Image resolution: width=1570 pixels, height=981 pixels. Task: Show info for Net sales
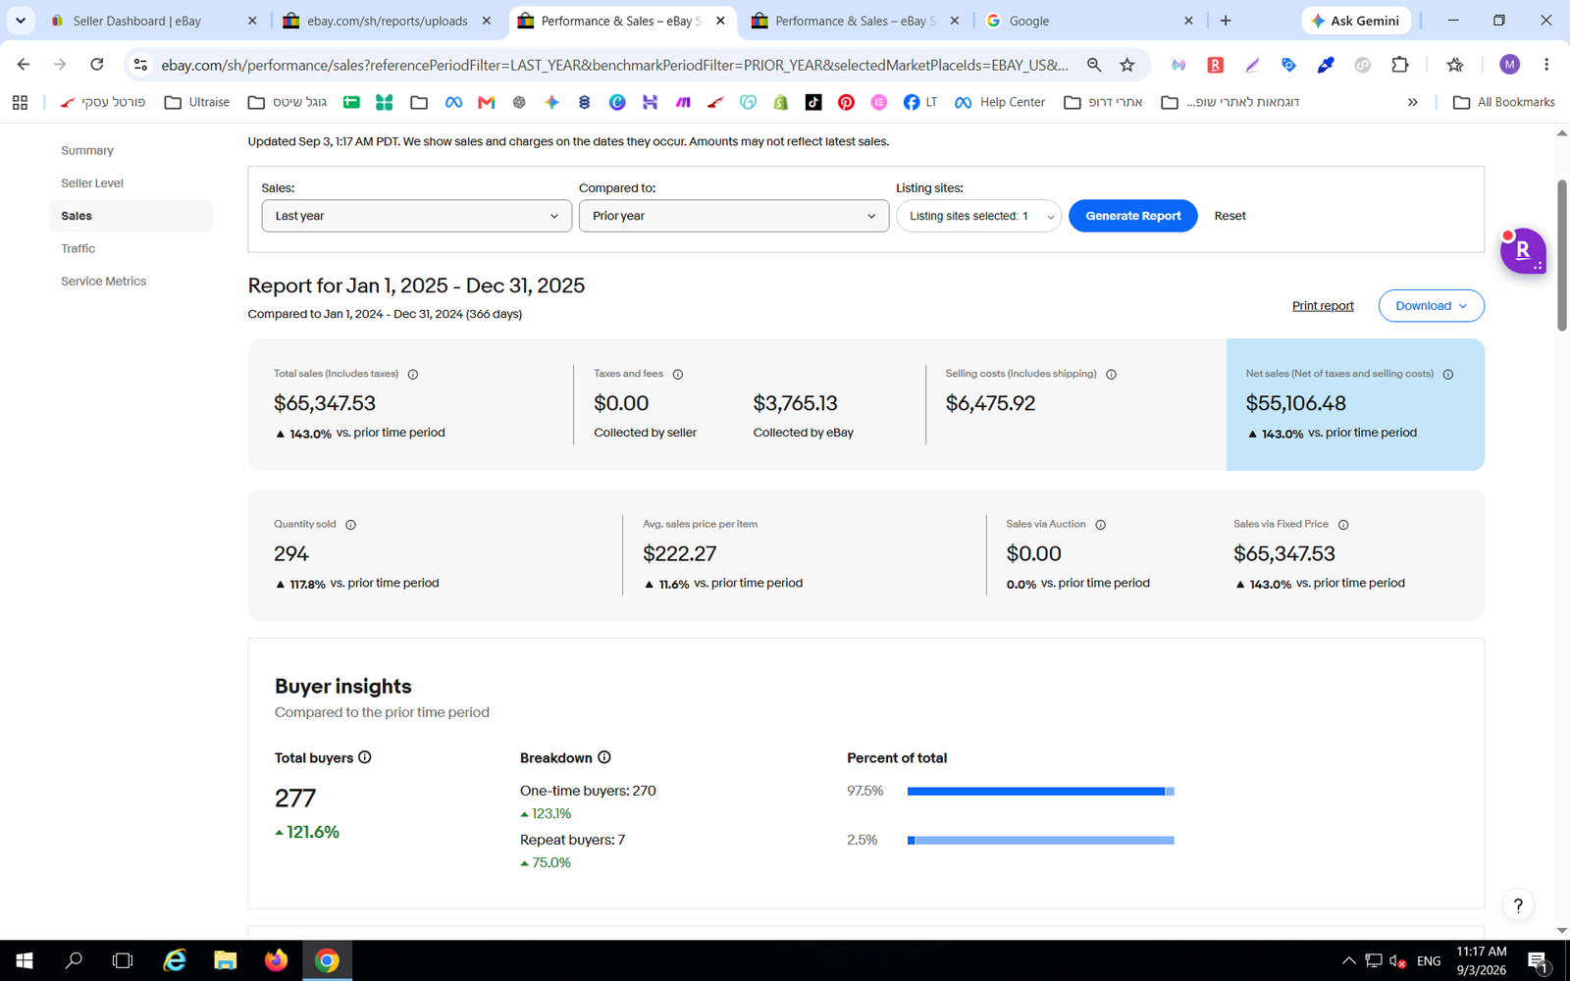[1448, 374]
